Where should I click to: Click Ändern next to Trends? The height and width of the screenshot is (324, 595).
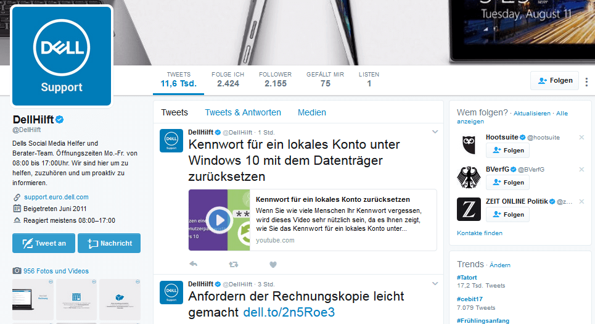(500, 265)
